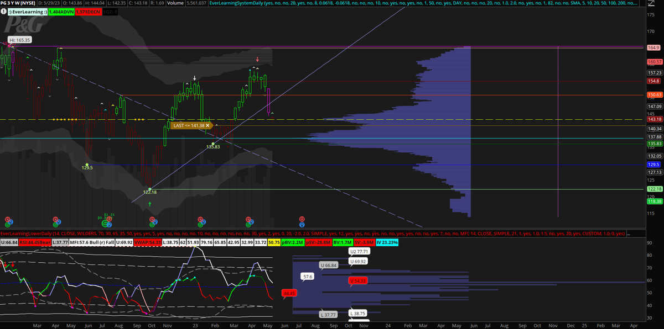Select the Hi: 165.35 price bubble
Viewport: 664px width, 329px height.
click(19, 40)
